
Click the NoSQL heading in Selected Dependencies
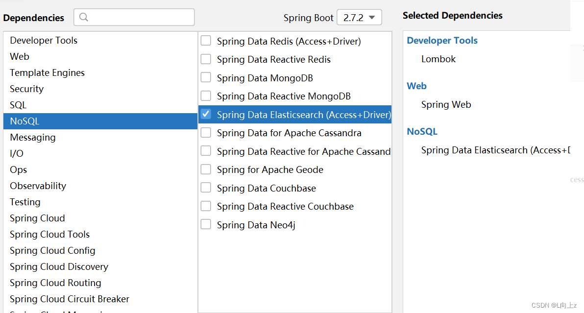(422, 131)
